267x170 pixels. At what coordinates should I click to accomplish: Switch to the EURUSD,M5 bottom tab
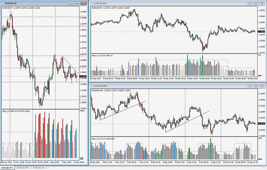coord(38,168)
